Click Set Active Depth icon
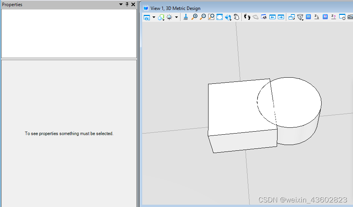 tap(317, 17)
